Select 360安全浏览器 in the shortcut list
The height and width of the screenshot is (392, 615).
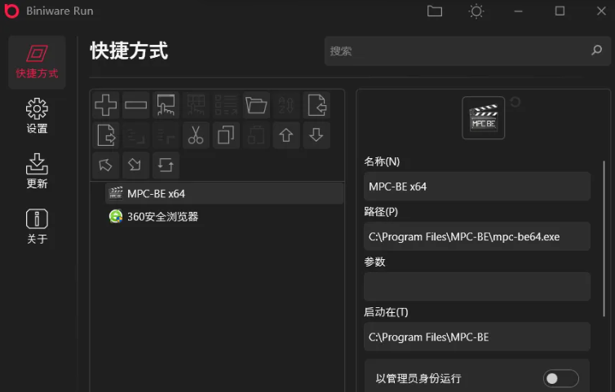coord(224,217)
